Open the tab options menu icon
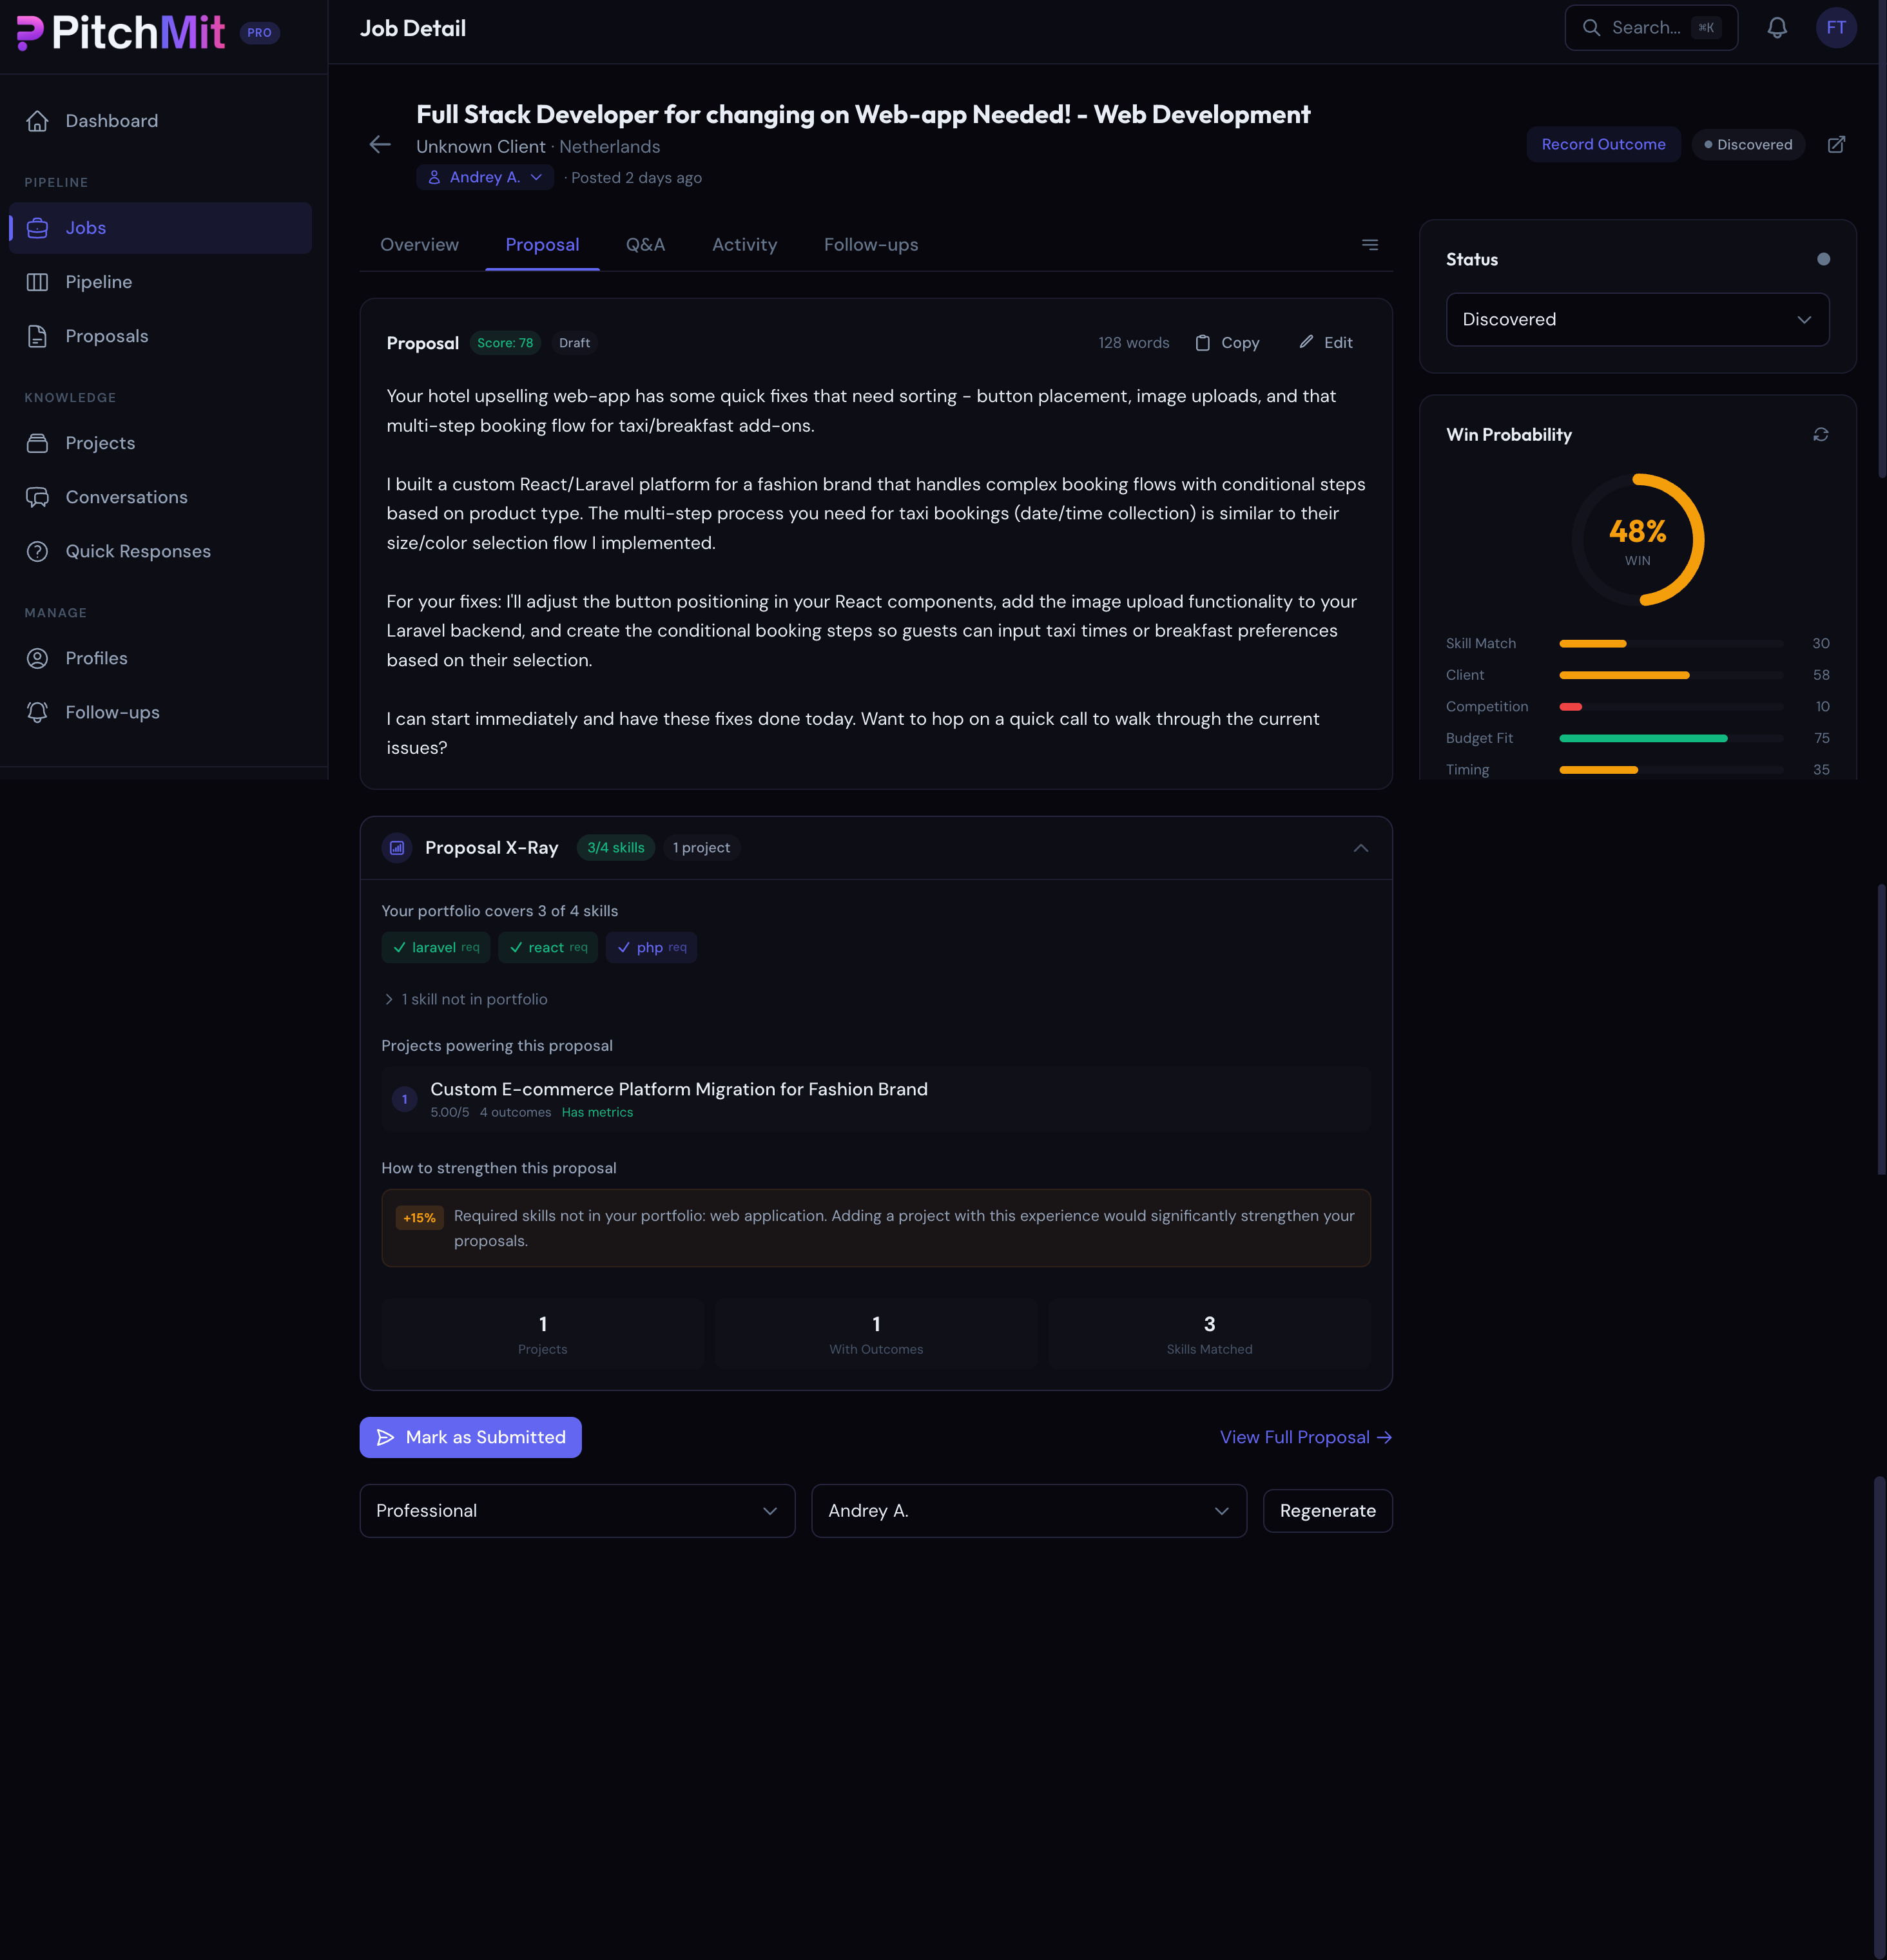 [1369, 245]
